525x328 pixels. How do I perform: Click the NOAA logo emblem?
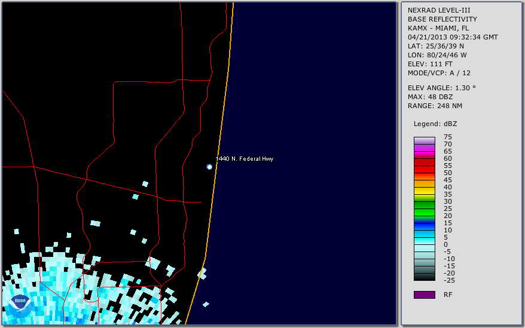[20, 306]
